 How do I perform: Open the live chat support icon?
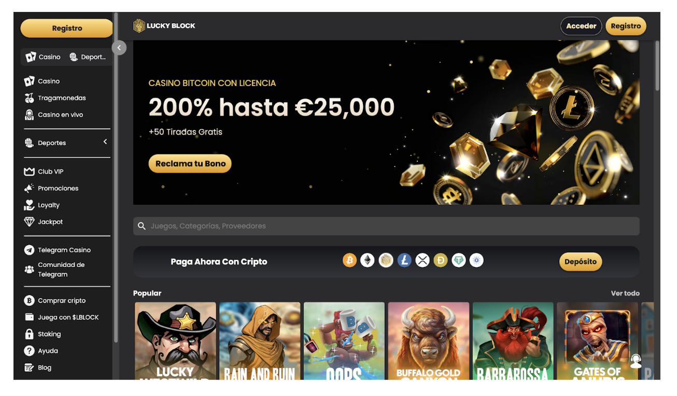coord(636,361)
